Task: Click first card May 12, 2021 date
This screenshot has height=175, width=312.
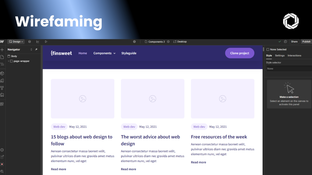Action: tap(78, 127)
